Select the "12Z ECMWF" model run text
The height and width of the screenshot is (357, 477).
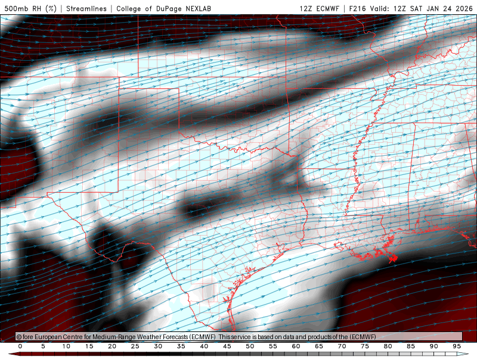coord(320,8)
